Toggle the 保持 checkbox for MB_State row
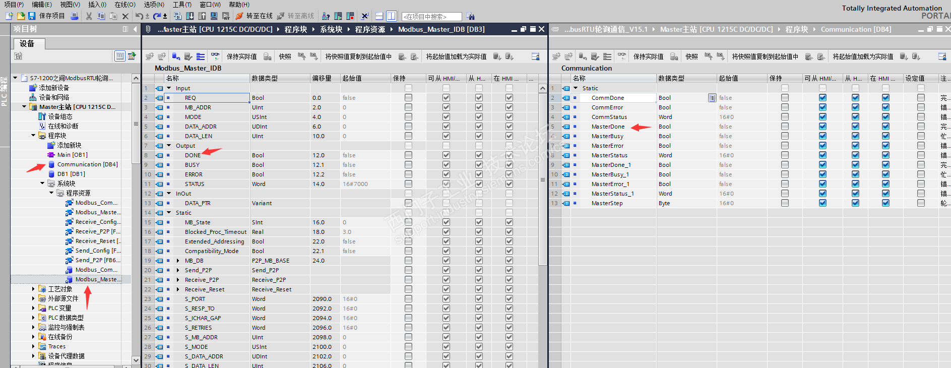This screenshot has height=368, width=951. click(x=408, y=222)
